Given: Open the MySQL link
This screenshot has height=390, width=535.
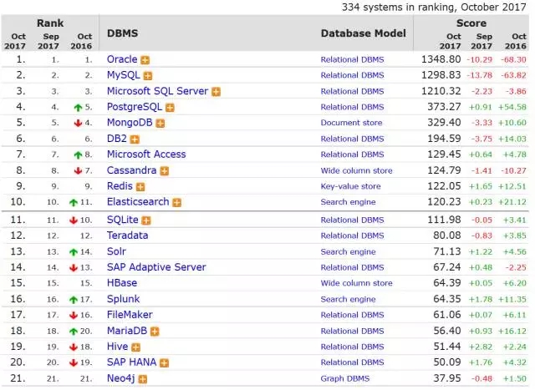Looking at the screenshot, I should click(123, 75).
